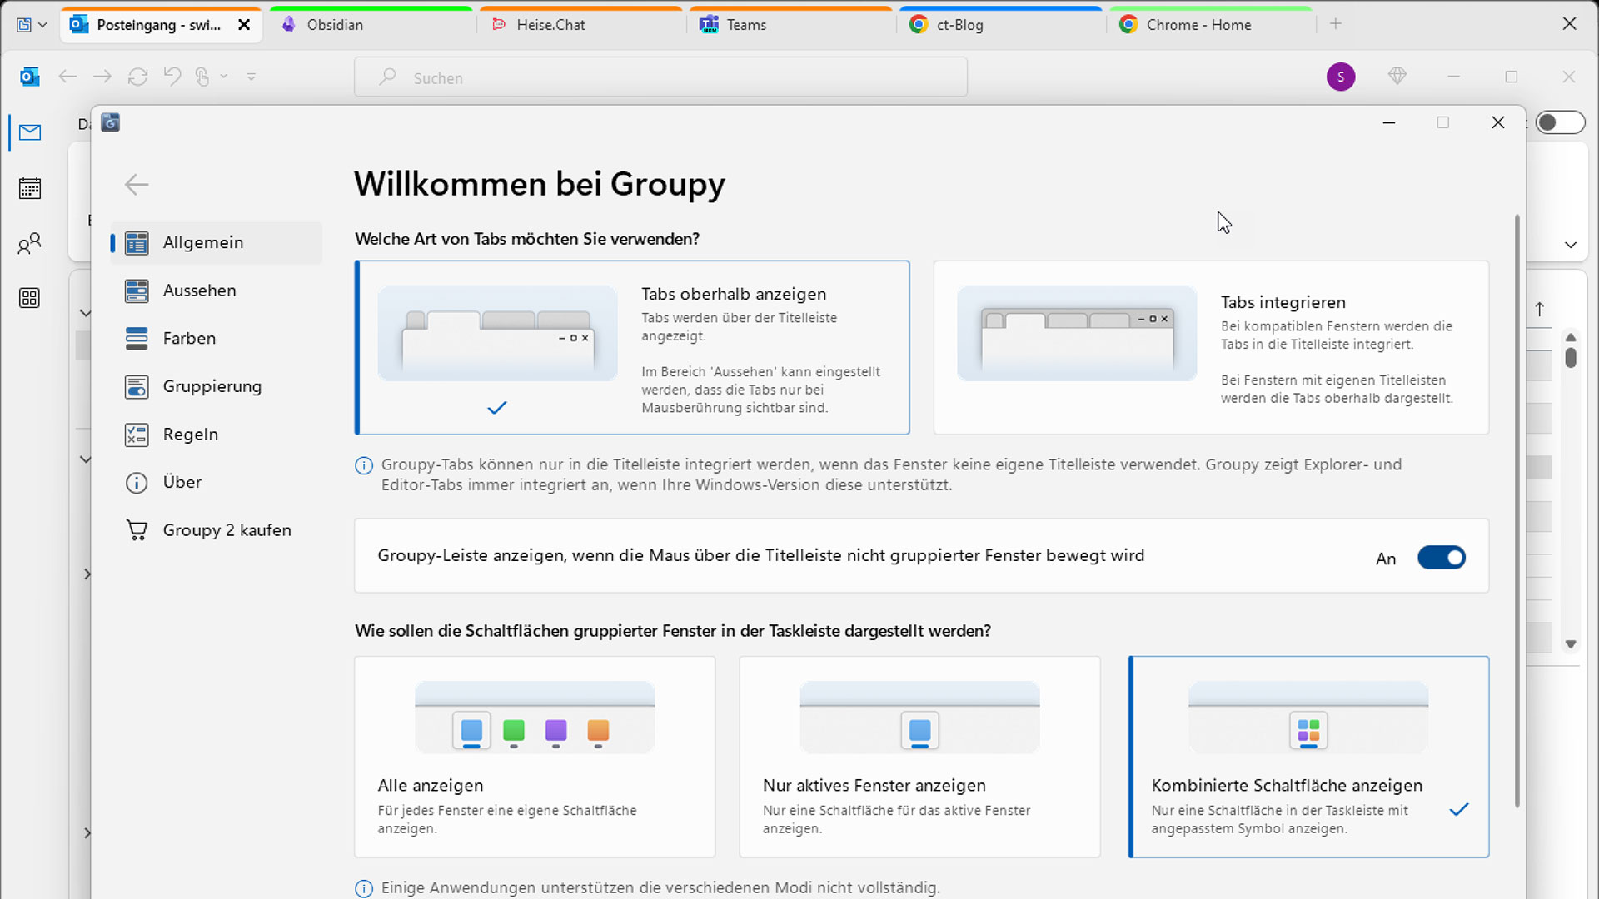Viewport: 1599px width, 899px height.
Task: Click the Groupy back arrow
Action: click(x=137, y=184)
